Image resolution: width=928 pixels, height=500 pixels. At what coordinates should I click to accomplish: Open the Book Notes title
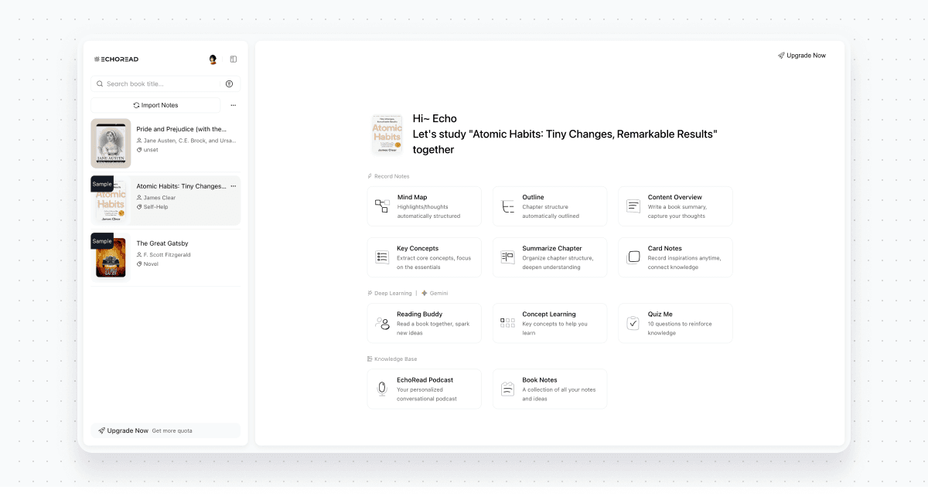tap(540, 379)
